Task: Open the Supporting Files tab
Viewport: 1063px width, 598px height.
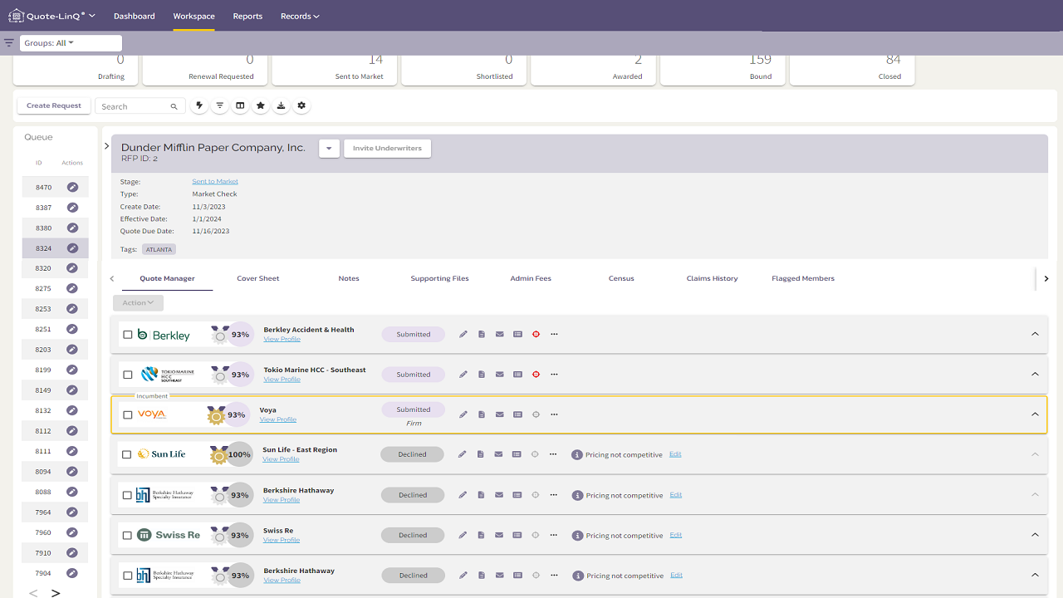Action: [439, 278]
